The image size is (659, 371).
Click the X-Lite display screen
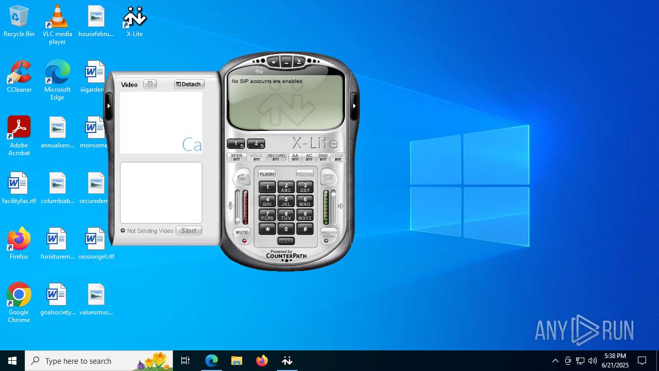[286, 102]
